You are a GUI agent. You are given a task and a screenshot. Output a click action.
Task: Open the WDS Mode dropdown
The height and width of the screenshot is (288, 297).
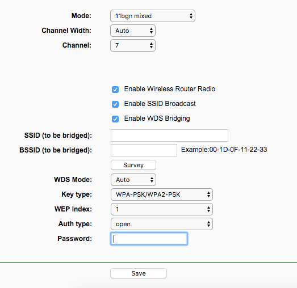pyautogui.click(x=133, y=180)
